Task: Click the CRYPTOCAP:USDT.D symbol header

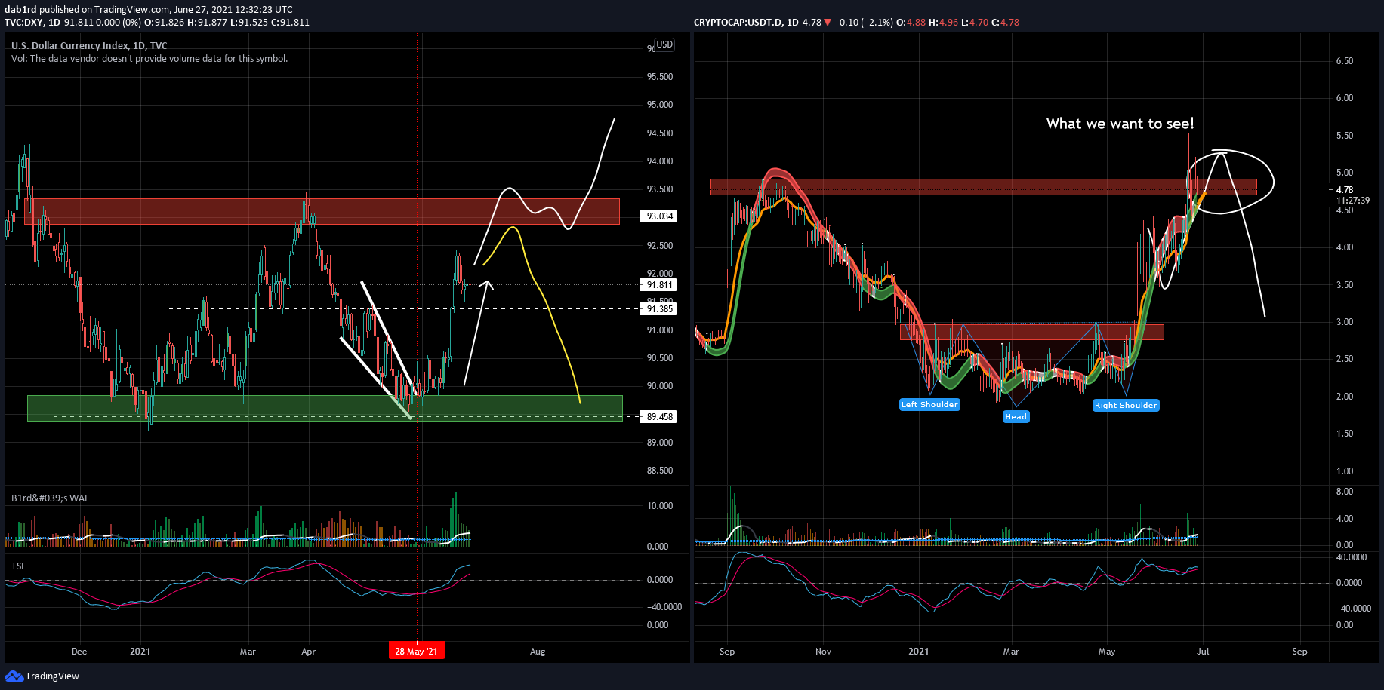Action: [746, 22]
